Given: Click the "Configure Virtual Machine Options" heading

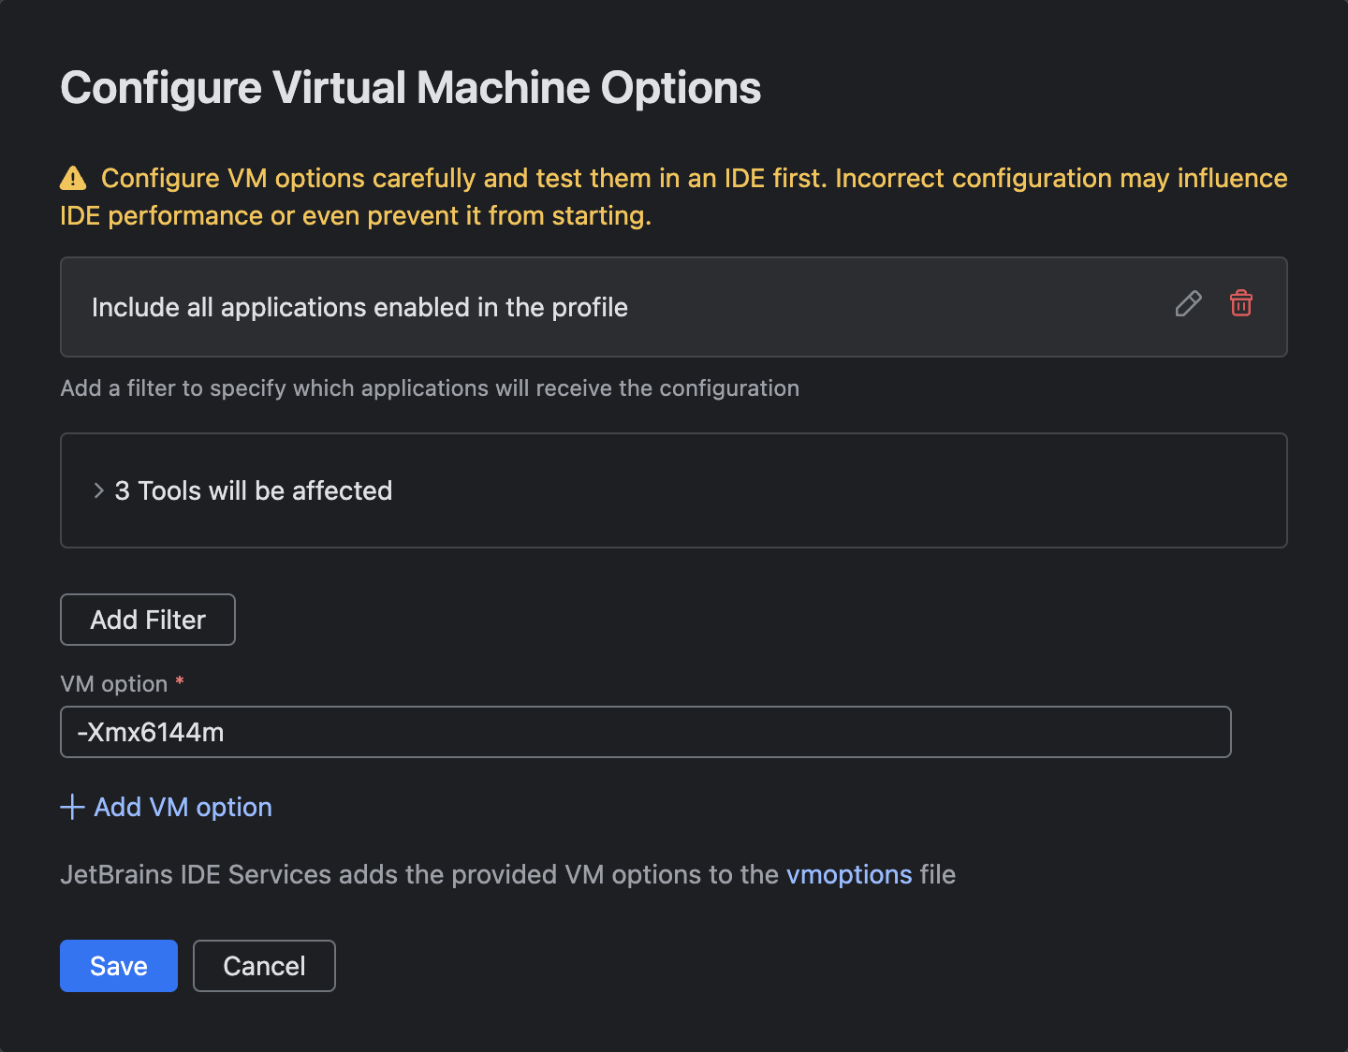Looking at the screenshot, I should point(410,88).
